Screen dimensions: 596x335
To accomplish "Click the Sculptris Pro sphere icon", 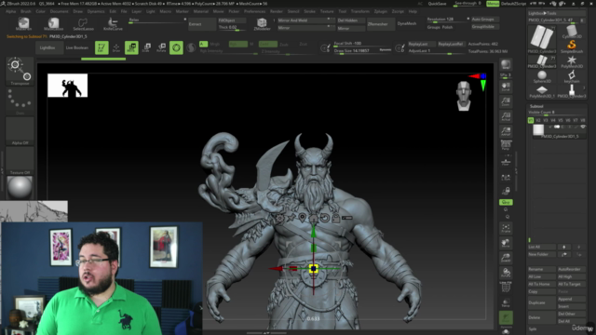I will [191, 47].
